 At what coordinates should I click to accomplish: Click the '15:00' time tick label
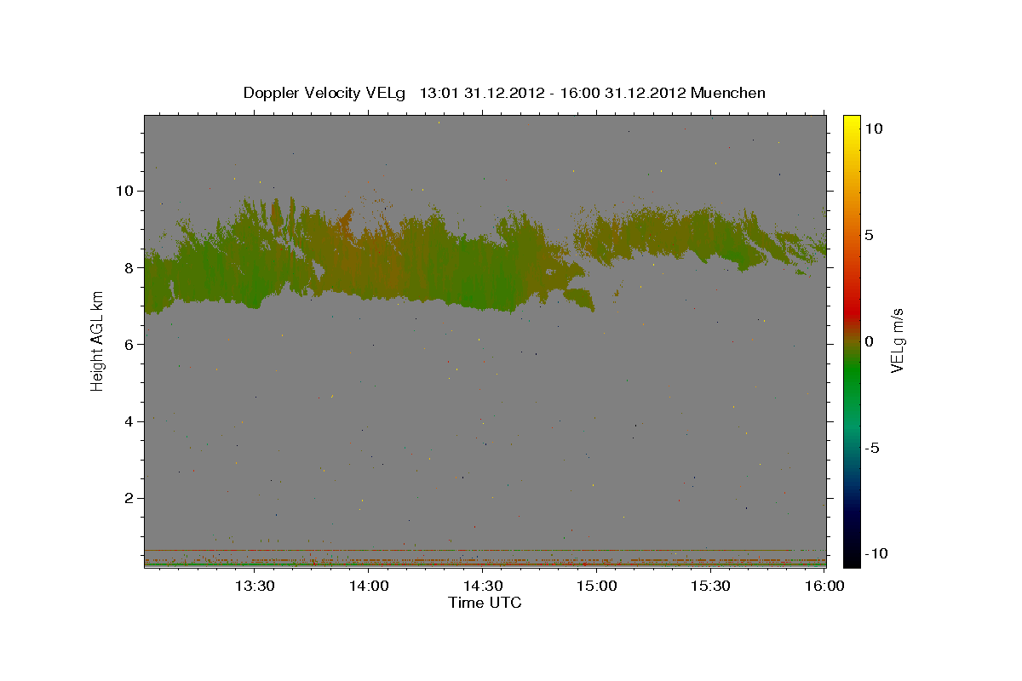(x=596, y=587)
